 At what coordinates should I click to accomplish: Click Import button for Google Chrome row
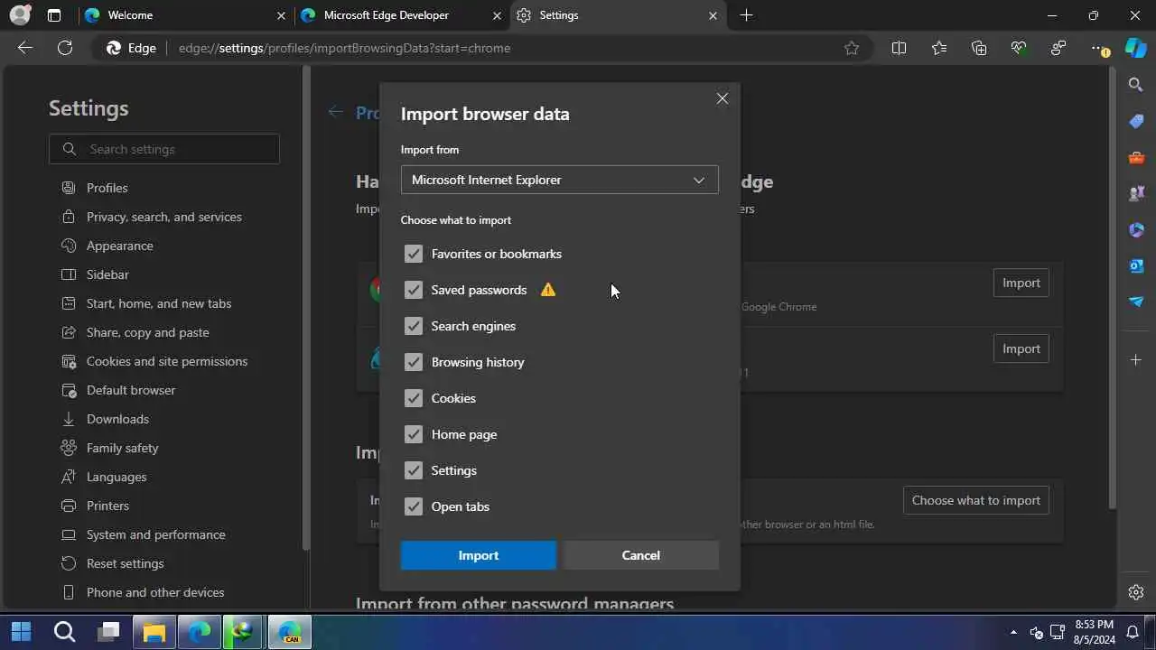click(x=1021, y=283)
